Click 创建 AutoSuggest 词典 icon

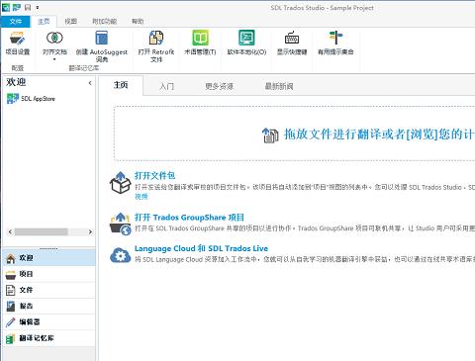[x=102, y=39]
